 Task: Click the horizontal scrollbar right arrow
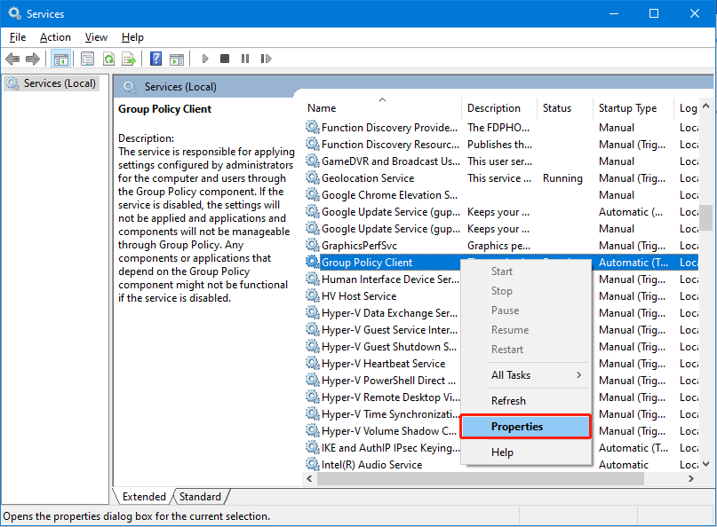click(x=690, y=479)
